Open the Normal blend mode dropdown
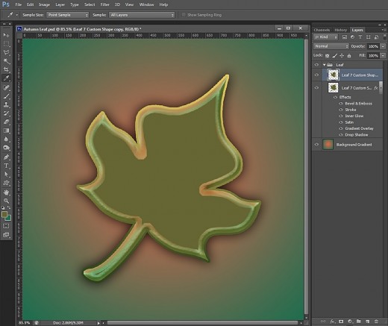The image size is (388, 326). point(331,46)
